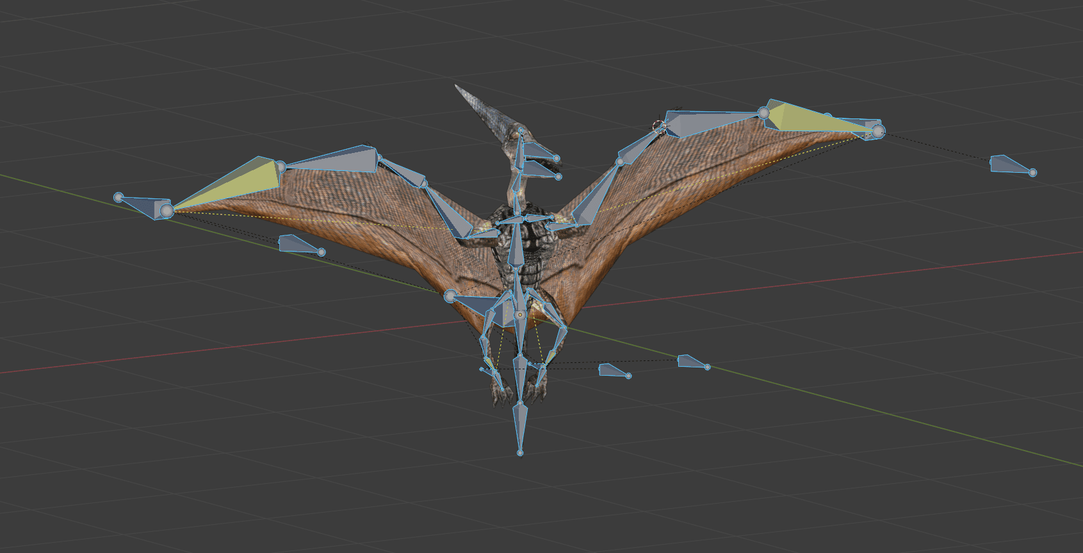Select the origin dot at the armature hips
Image resolution: width=1083 pixels, height=553 pixels.
[x=520, y=315]
